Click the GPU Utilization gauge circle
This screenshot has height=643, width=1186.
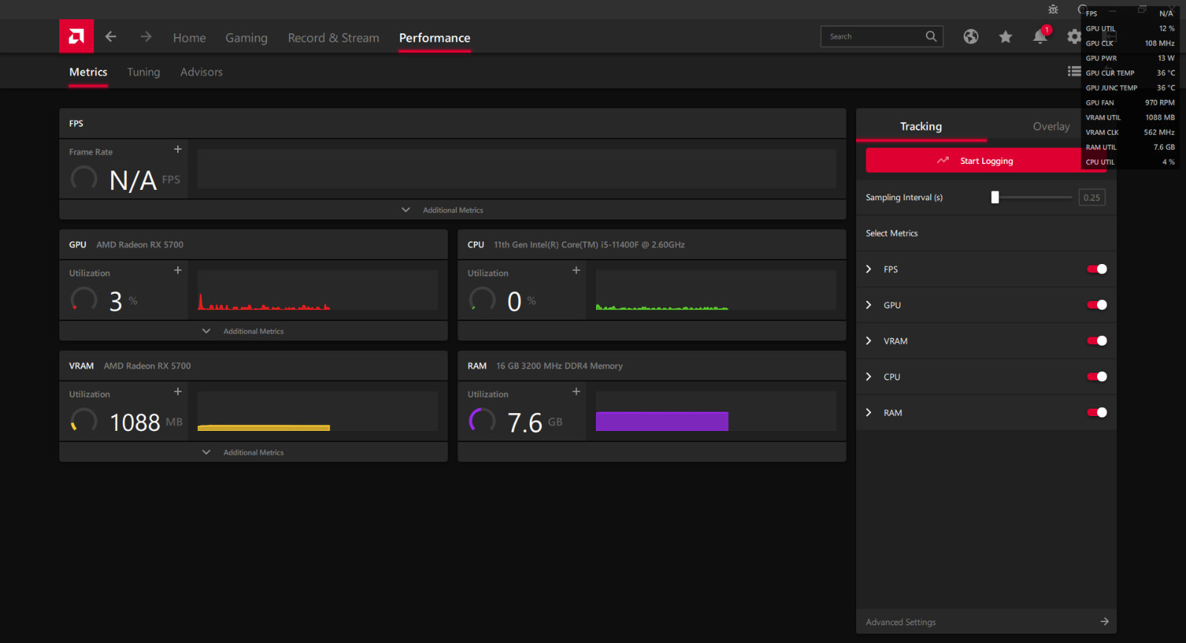(84, 300)
